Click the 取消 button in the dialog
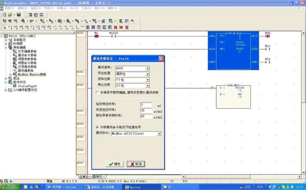 [136, 164]
